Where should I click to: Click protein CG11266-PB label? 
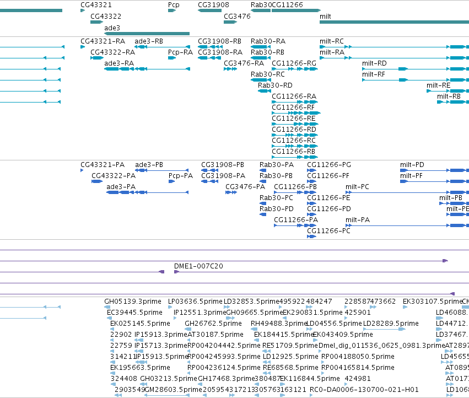click(x=295, y=187)
